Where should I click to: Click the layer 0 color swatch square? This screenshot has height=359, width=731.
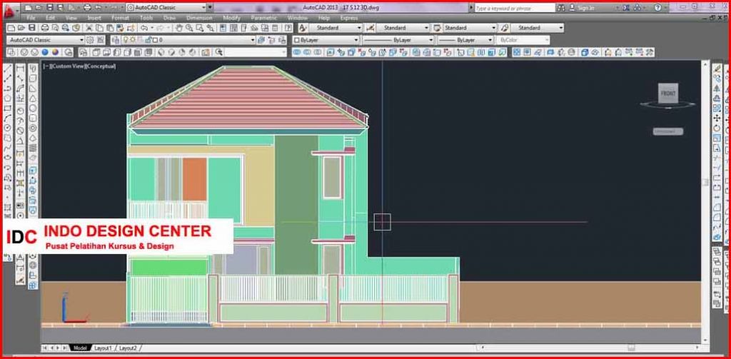coord(155,40)
